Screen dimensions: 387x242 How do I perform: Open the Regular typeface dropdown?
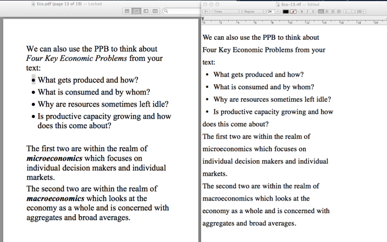pos(254,11)
